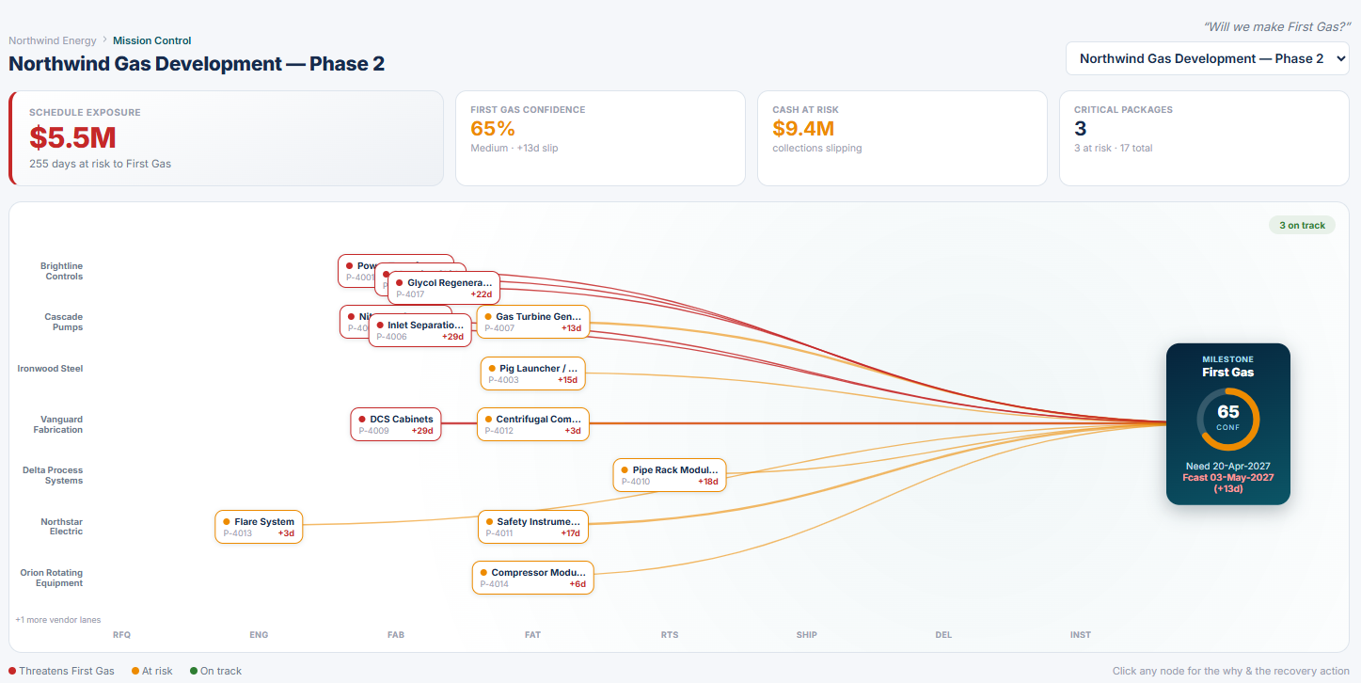The image size is (1361, 683).
Task: Select the DCS Cabinets node
Action: pyautogui.click(x=396, y=424)
